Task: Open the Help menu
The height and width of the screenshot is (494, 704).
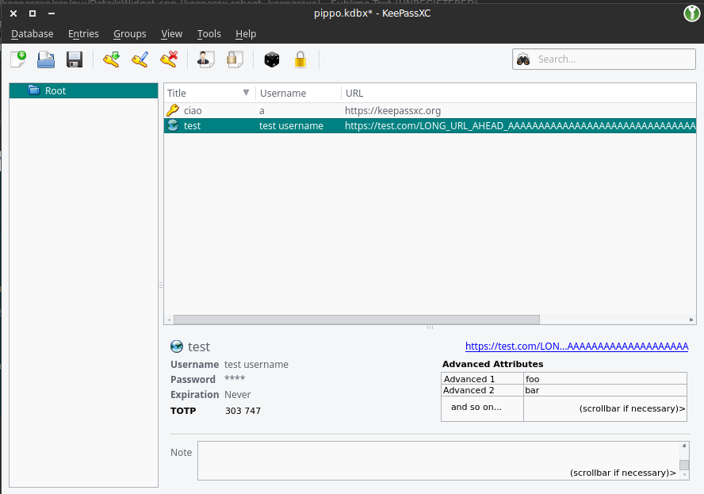Action: click(246, 33)
